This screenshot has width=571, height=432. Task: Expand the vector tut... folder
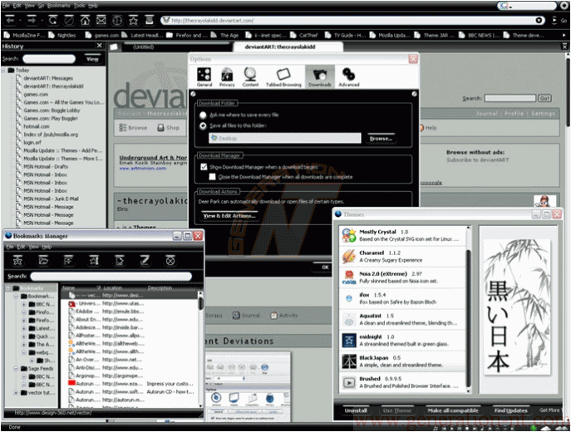click(16, 393)
